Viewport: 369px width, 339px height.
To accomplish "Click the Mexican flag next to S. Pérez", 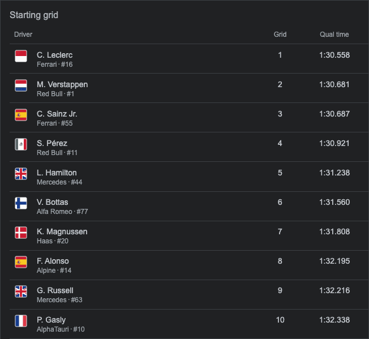I will (x=21, y=144).
